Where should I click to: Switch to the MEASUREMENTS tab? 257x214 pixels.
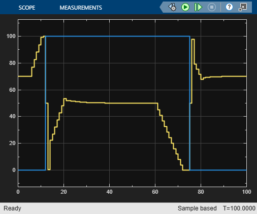[x=81, y=8]
